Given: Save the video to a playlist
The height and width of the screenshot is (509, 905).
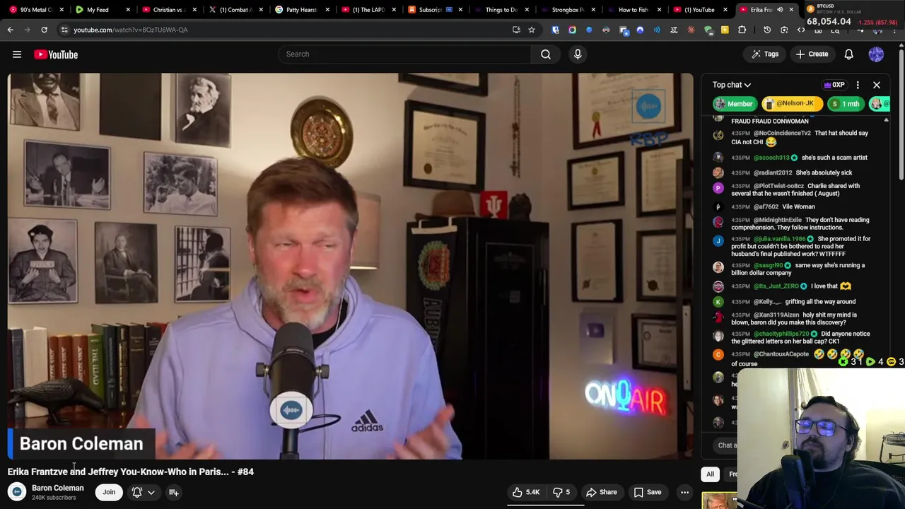Looking at the screenshot, I should click(x=648, y=492).
